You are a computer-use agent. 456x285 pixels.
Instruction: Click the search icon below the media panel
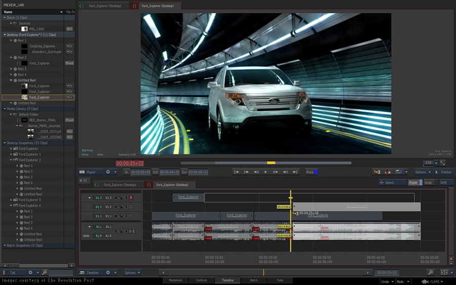tap(45, 272)
